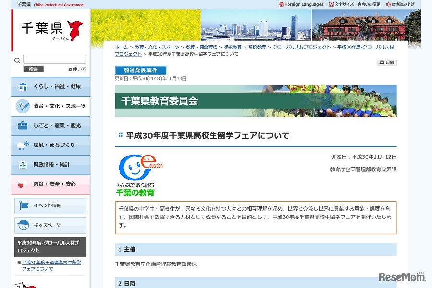Click the magnifying glass search icon
The image size is (432, 288).
pos(17,60)
